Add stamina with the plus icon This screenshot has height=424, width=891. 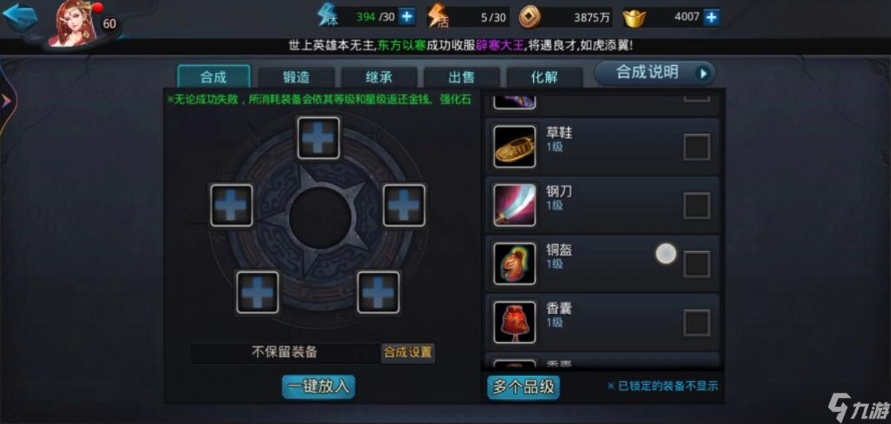(407, 16)
